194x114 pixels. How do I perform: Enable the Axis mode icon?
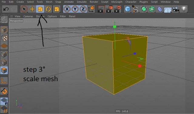4,81
